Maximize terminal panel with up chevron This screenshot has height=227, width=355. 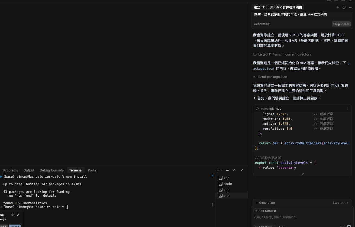click(235, 170)
